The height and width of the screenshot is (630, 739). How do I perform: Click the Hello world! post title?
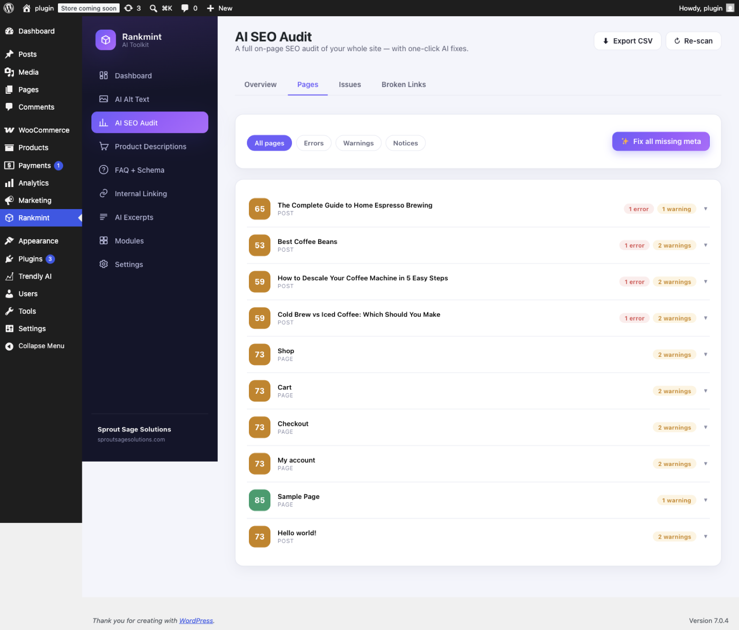297,533
